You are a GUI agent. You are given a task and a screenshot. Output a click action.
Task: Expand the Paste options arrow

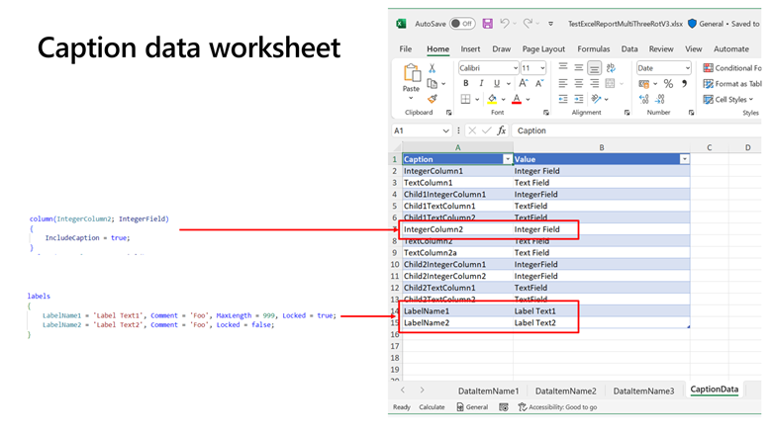(x=411, y=98)
